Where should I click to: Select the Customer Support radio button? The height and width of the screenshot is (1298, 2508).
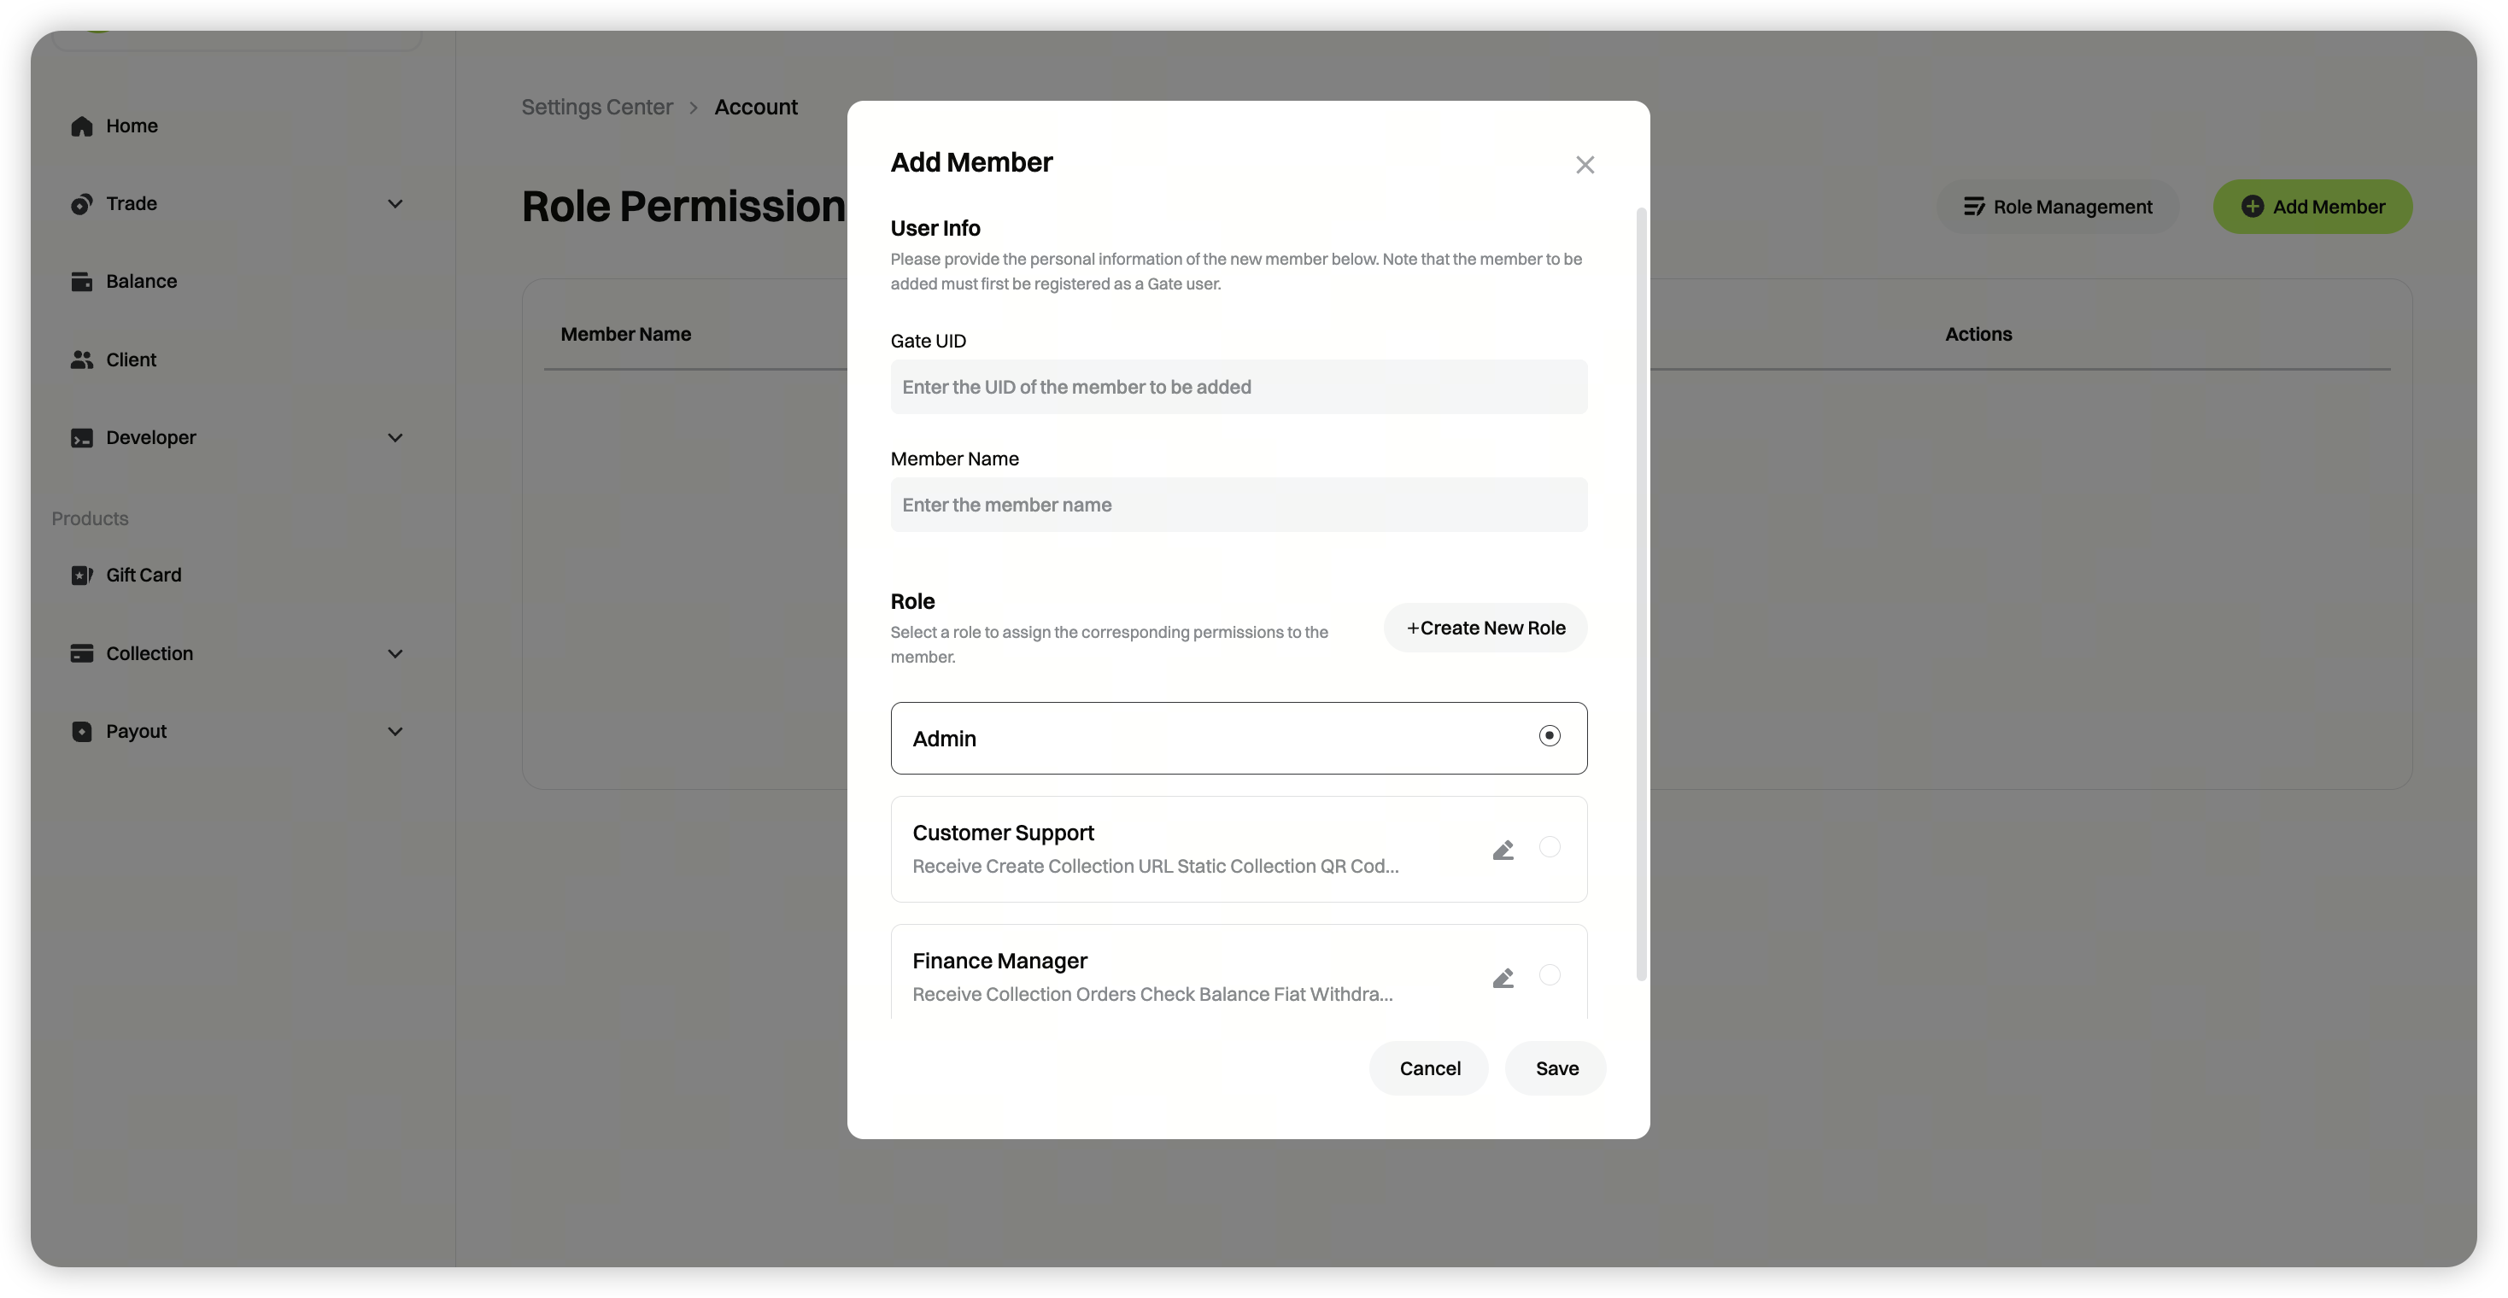(x=1549, y=847)
